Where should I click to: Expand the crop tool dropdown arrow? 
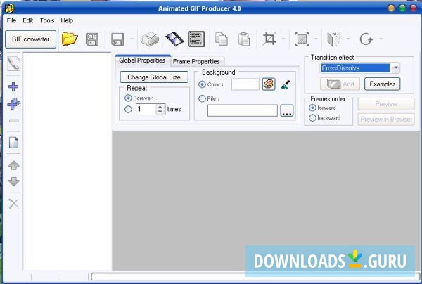[x=283, y=39]
